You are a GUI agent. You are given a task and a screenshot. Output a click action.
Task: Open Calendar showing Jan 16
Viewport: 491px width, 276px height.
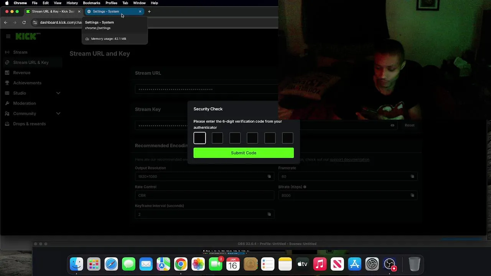(233, 264)
